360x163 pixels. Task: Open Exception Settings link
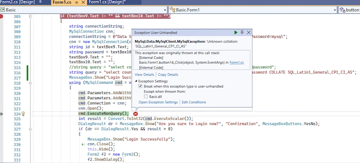tap(158, 102)
